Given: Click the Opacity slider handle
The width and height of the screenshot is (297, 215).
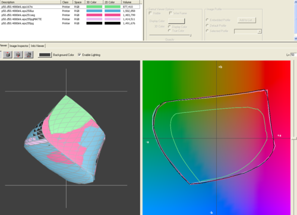Looking at the screenshot, I should (x=191, y=35).
